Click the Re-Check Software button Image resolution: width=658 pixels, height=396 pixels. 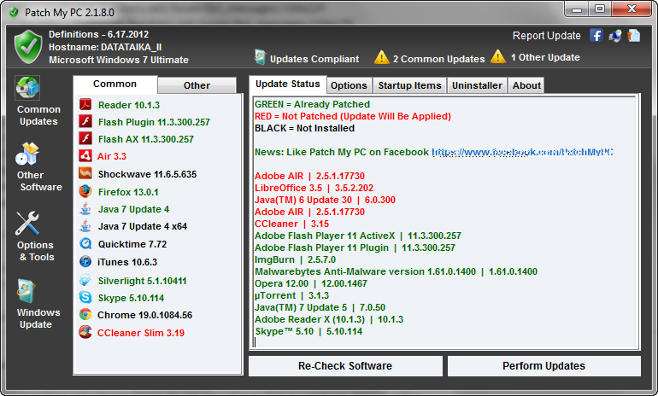[x=345, y=366]
